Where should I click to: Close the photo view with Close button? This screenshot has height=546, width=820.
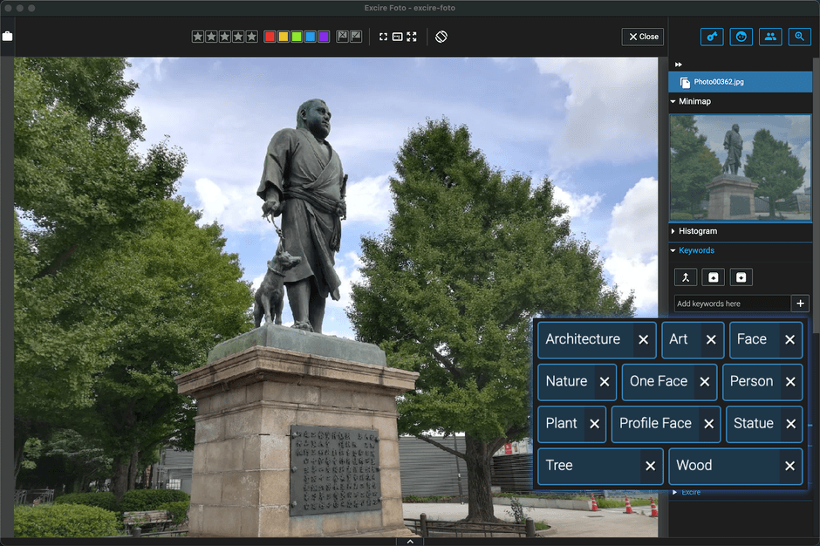(643, 37)
